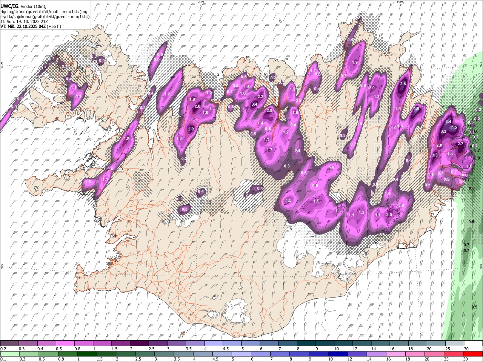
Task: Click the dark teal swatch labeled 8 in the purple scale
Action: pos(306,343)
